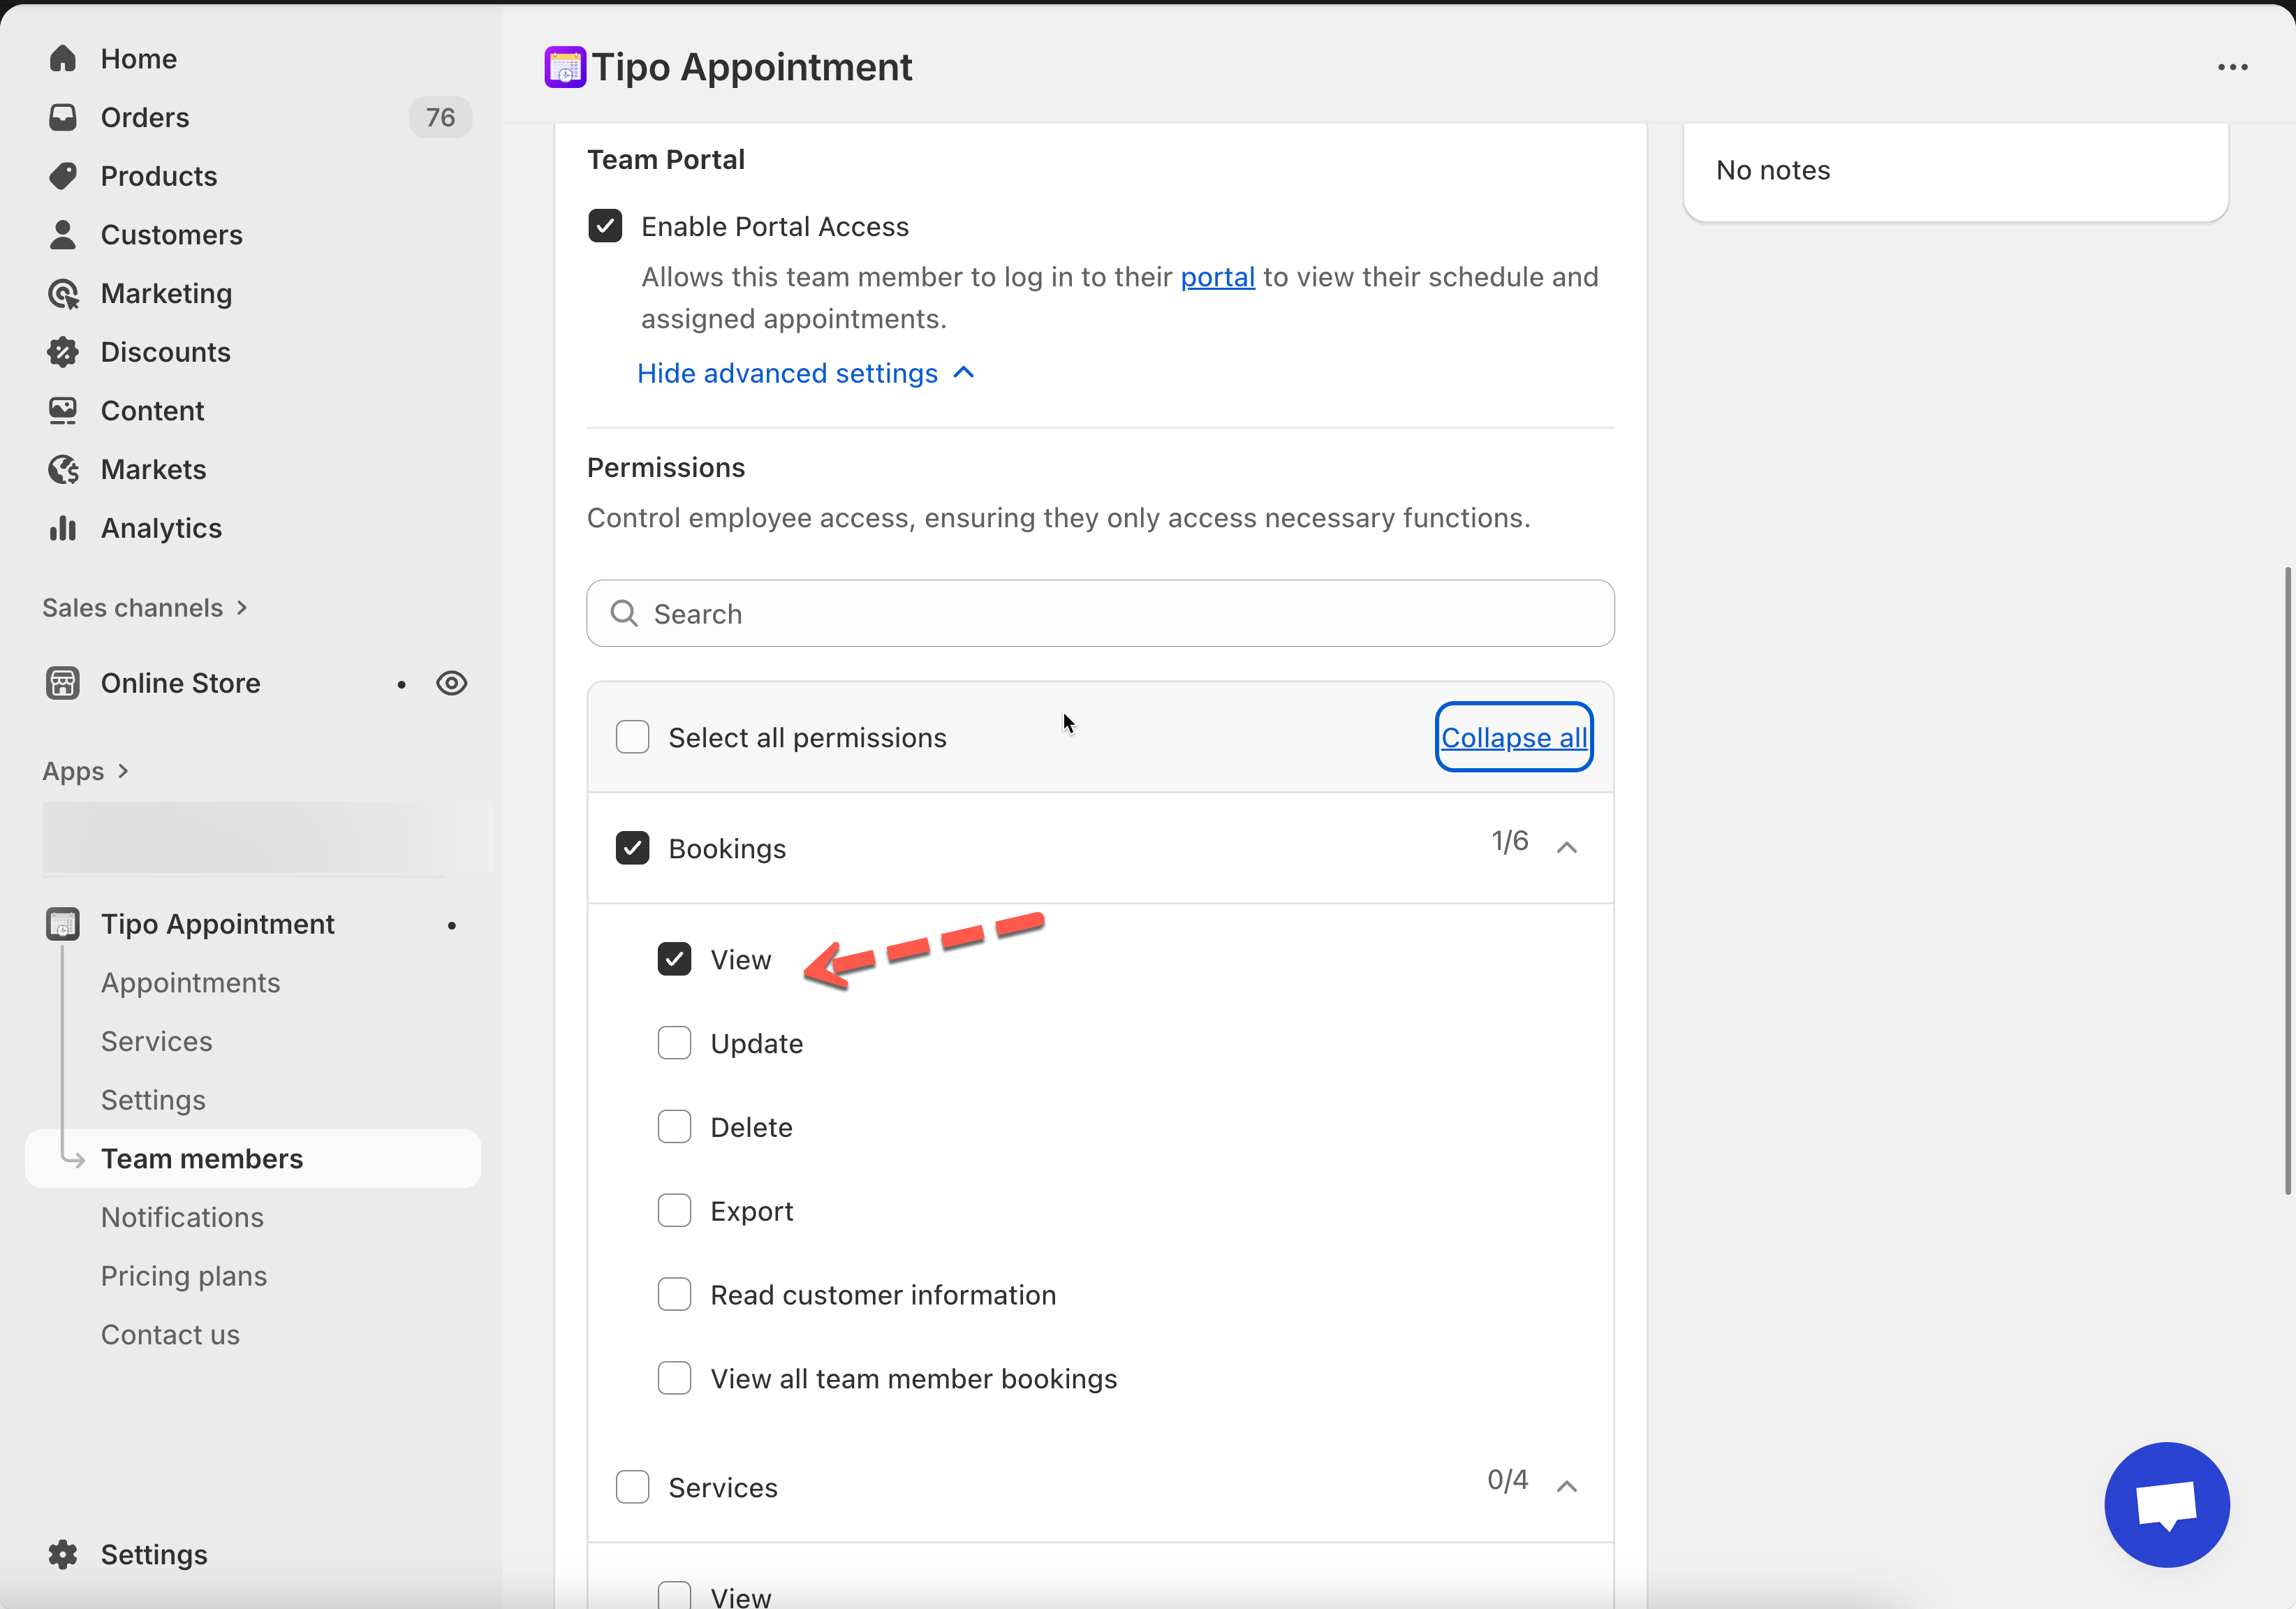
Task: Click the Analytics bar chart icon
Action: point(63,528)
